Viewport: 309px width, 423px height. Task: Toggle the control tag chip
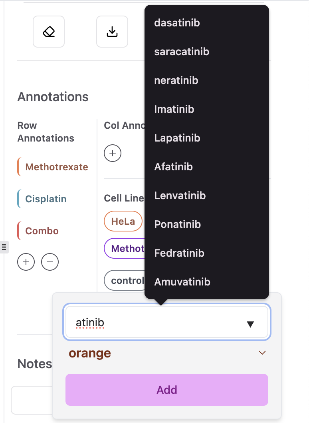pyautogui.click(x=126, y=281)
